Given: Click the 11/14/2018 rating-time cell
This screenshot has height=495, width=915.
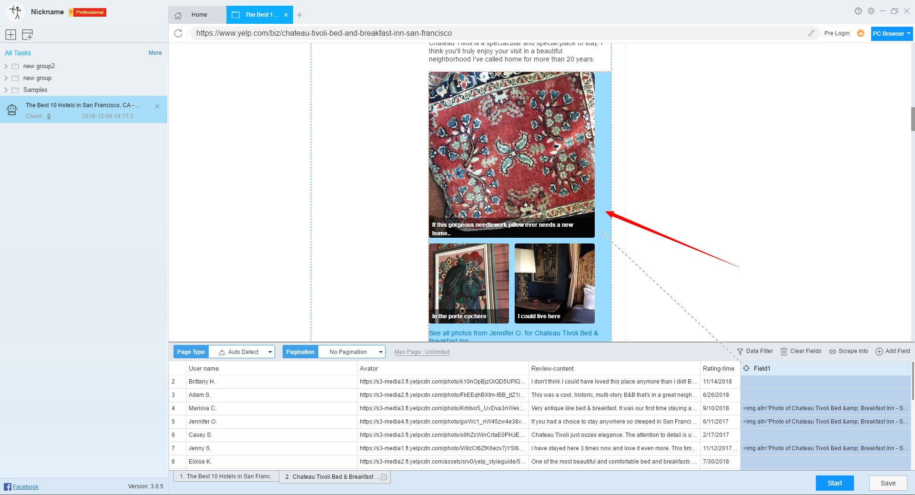Looking at the screenshot, I should [720, 382].
